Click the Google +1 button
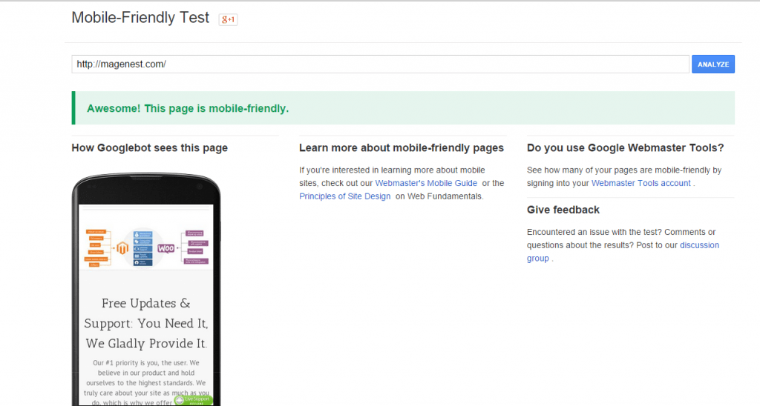This screenshot has height=406, width=760. click(228, 19)
